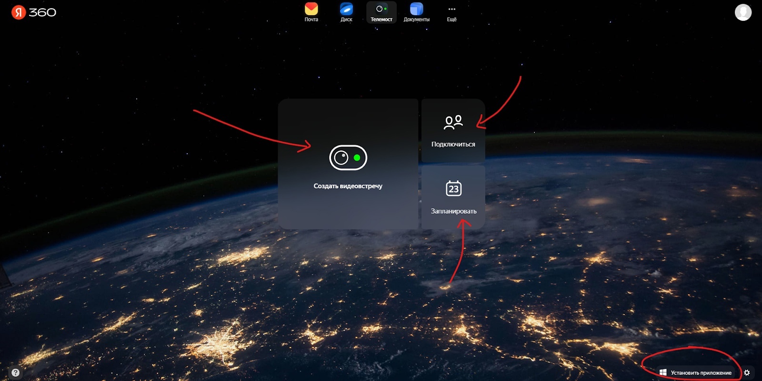The height and width of the screenshot is (381, 762).
Task: Open settings gear icon
Action: [x=747, y=372]
